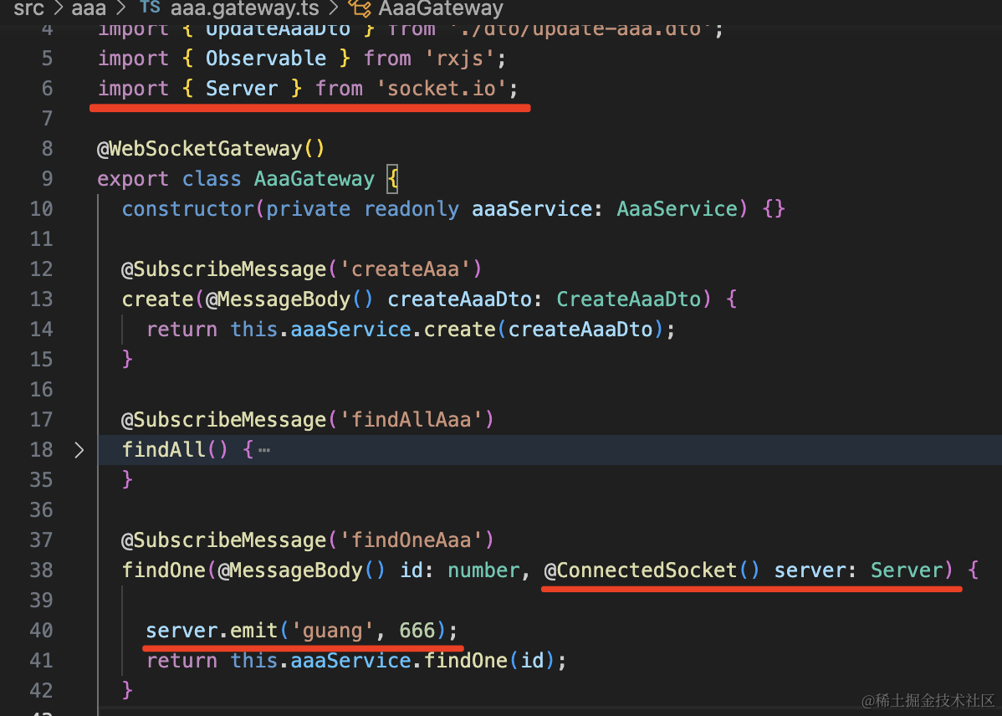Screen dimensions: 1002x716
Task: Click the @WebSocketGateway decorator
Action: point(200,149)
